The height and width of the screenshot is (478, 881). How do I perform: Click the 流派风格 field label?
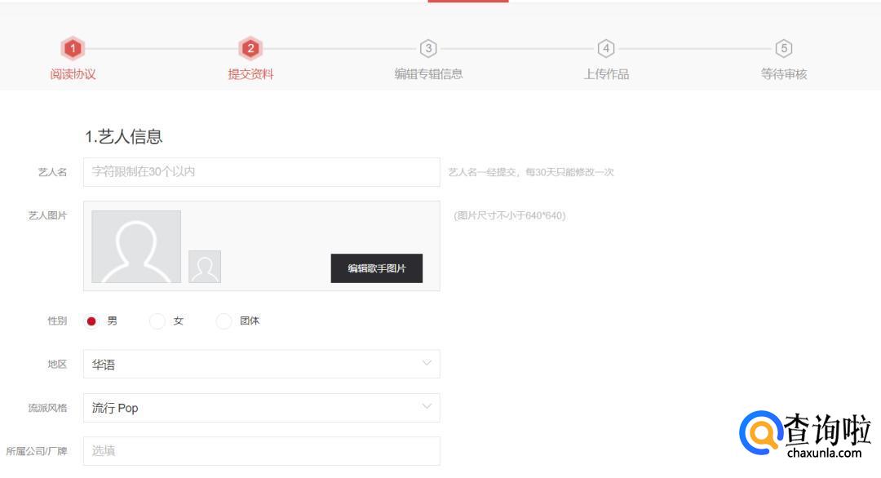click(48, 408)
